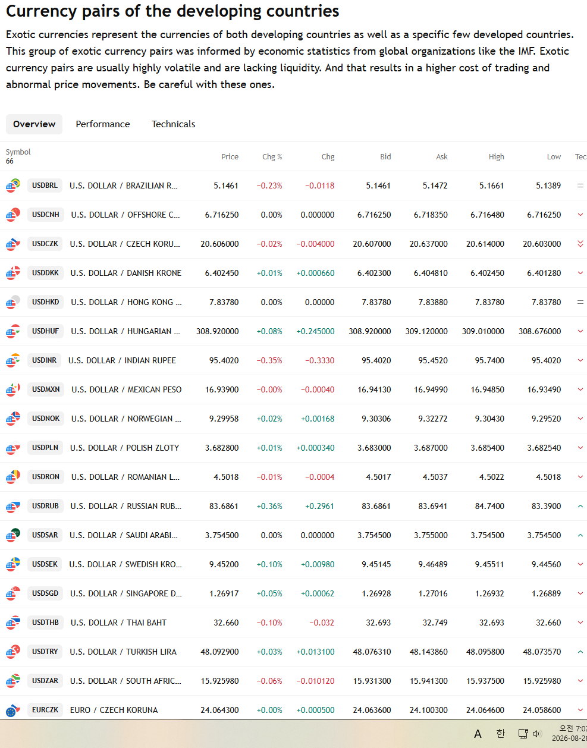Click the USDZAR flag pair icon
The width and height of the screenshot is (587, 748).
pos(13,681)
